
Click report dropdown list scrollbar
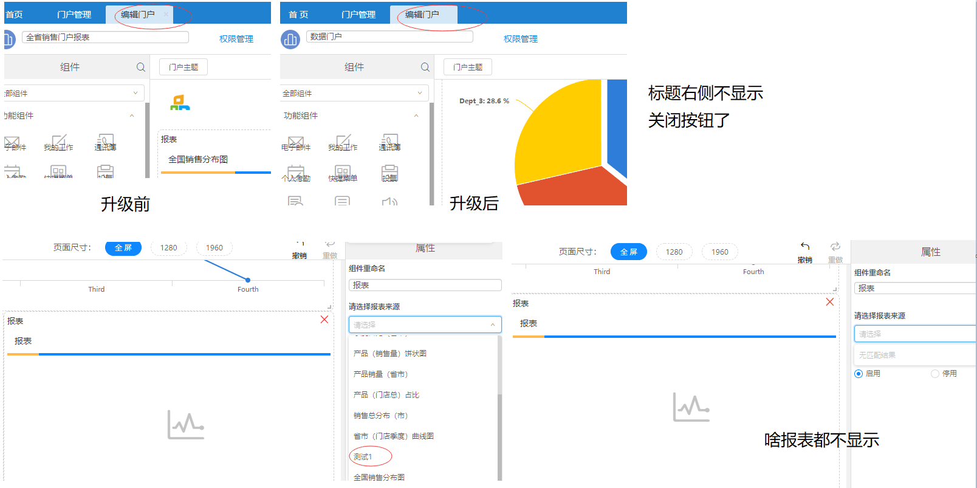click(x=500, y=436)
